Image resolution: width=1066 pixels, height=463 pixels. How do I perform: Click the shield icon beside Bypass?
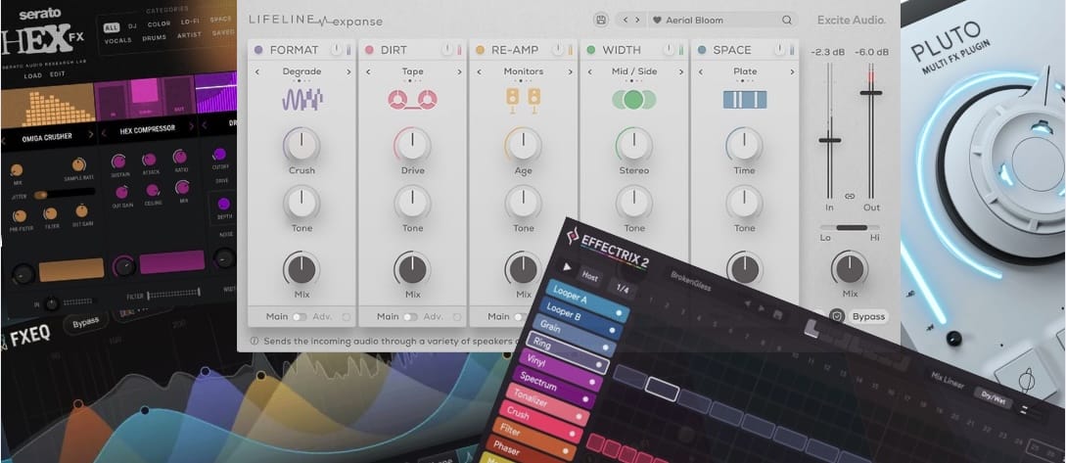click(836, 316)
